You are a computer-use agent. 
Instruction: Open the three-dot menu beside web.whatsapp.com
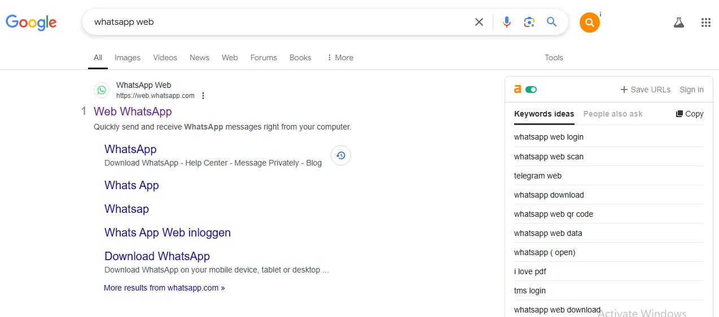click(x=203, y=96)
